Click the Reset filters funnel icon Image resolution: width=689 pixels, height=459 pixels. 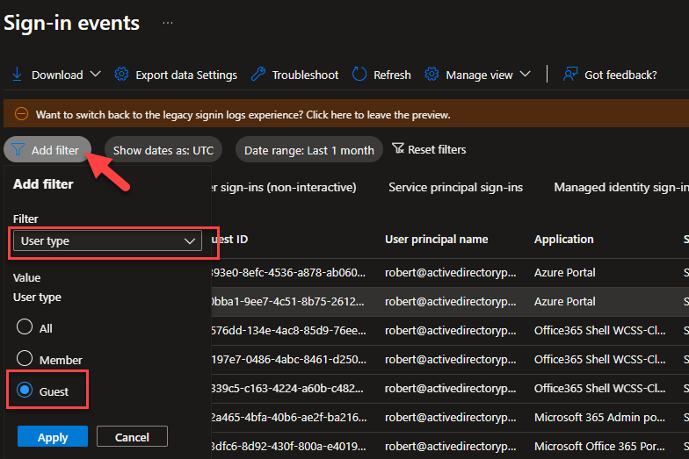(x=398, y=149)
